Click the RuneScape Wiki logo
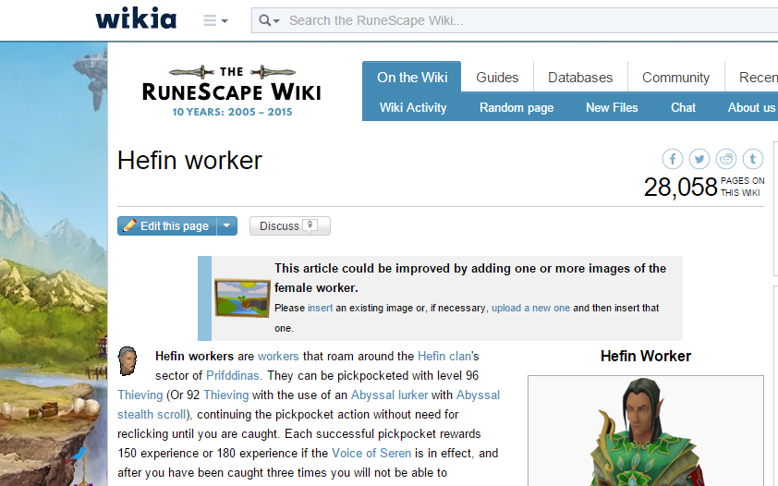778x486 pixels. (x=231, y=91)
